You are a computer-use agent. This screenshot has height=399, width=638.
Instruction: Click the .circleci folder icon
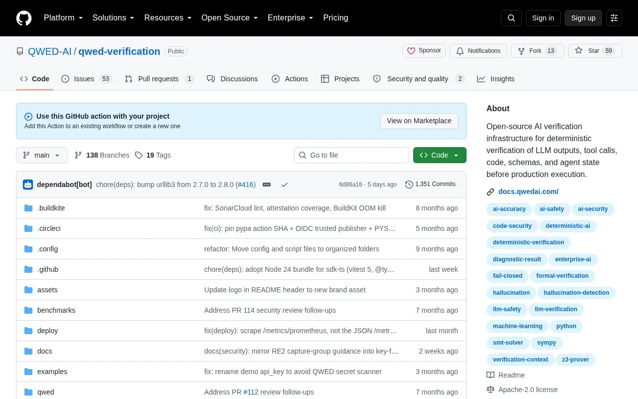(x=28, y=228)
